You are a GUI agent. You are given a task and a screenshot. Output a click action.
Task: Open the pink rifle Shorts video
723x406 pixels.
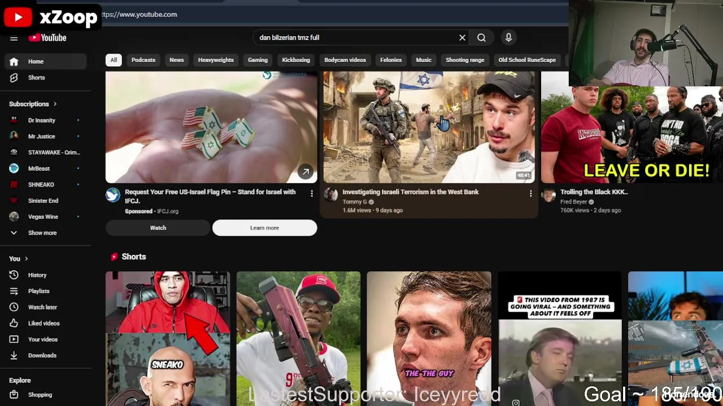(298, 338)
